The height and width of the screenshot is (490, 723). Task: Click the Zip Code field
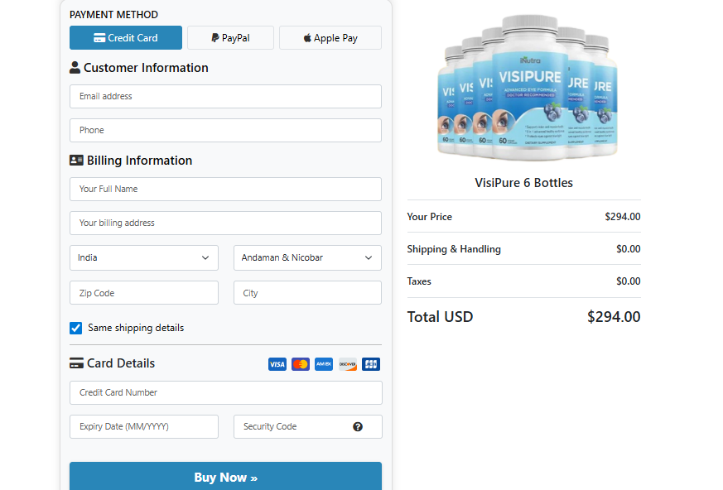point(144,293)
